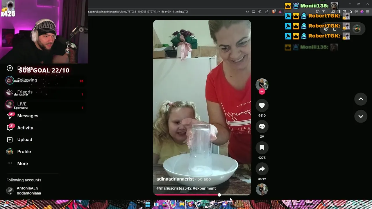Open the Brave playlist music note icon
The width and height of the screenshot is (372, 209).
333,12
